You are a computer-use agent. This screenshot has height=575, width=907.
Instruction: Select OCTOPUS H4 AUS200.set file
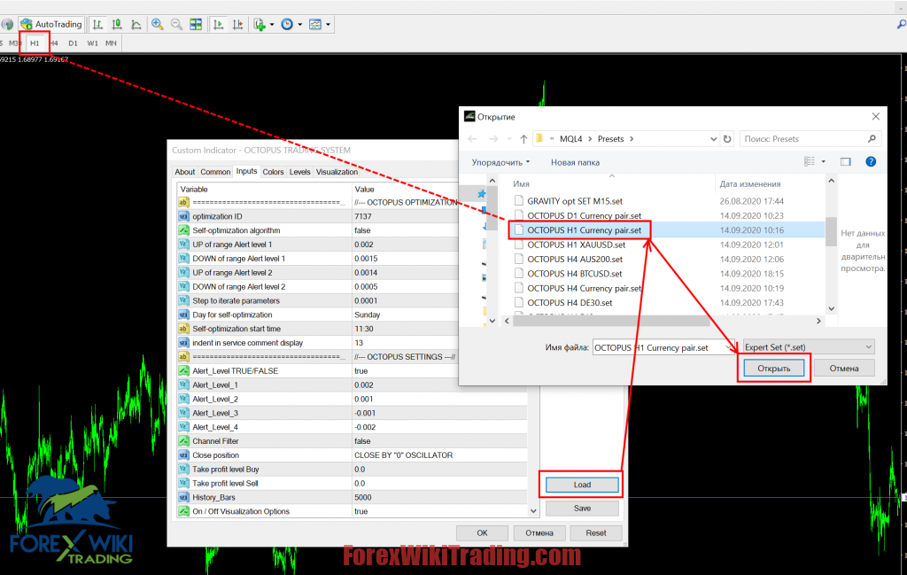click(574, 260)
